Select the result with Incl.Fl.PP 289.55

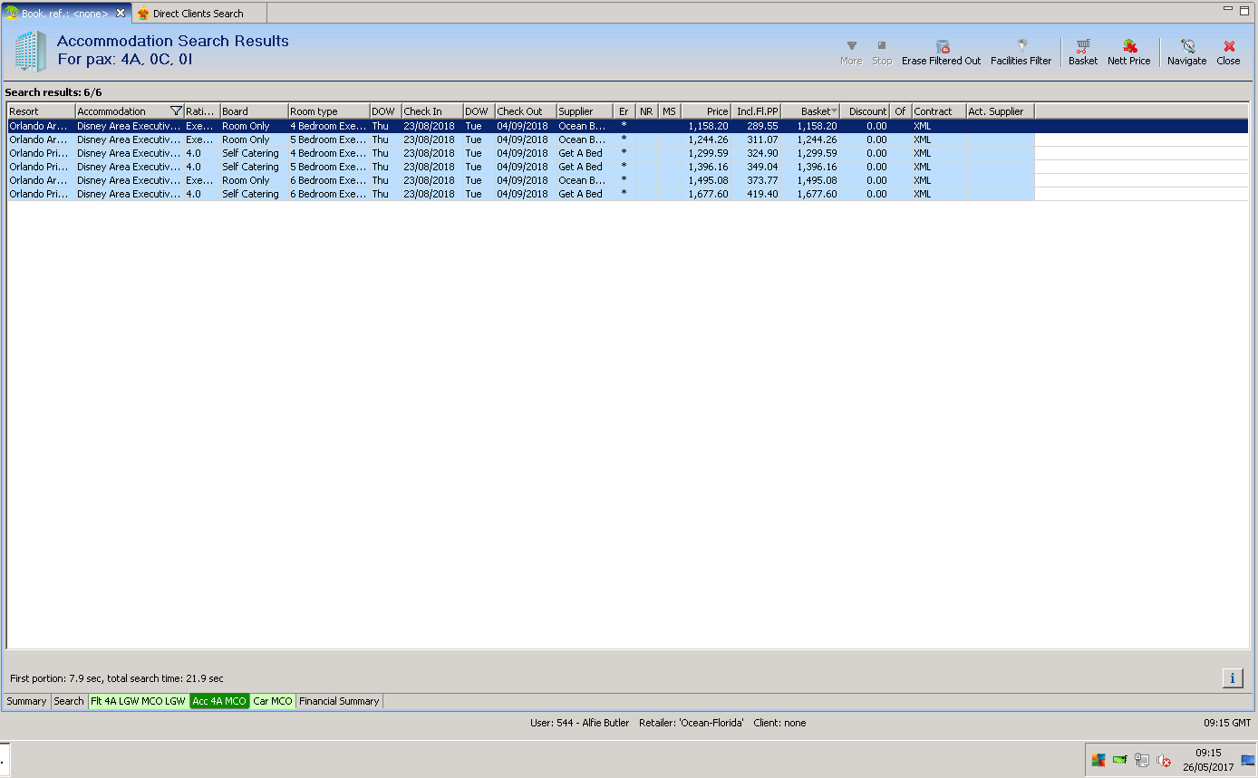coord(627,126)
